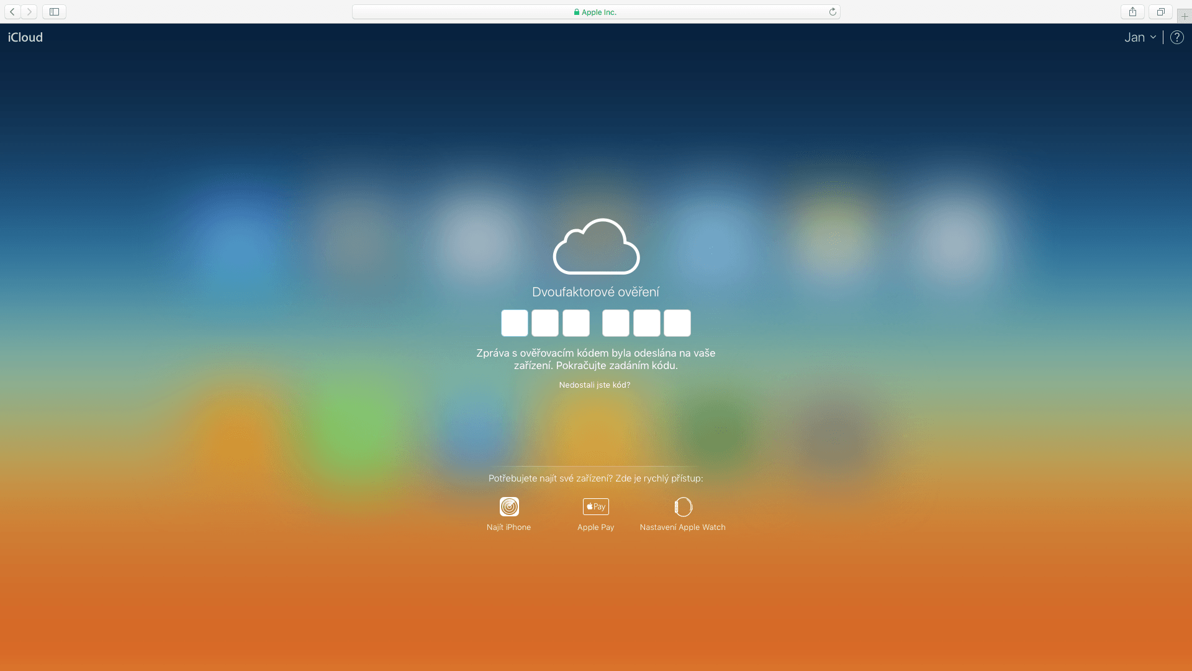The width and height of the screenshot is (1192, 671).
Task: Click the message 'Zpráva s ověřovacím kódem' text
Action: point(596,359)
